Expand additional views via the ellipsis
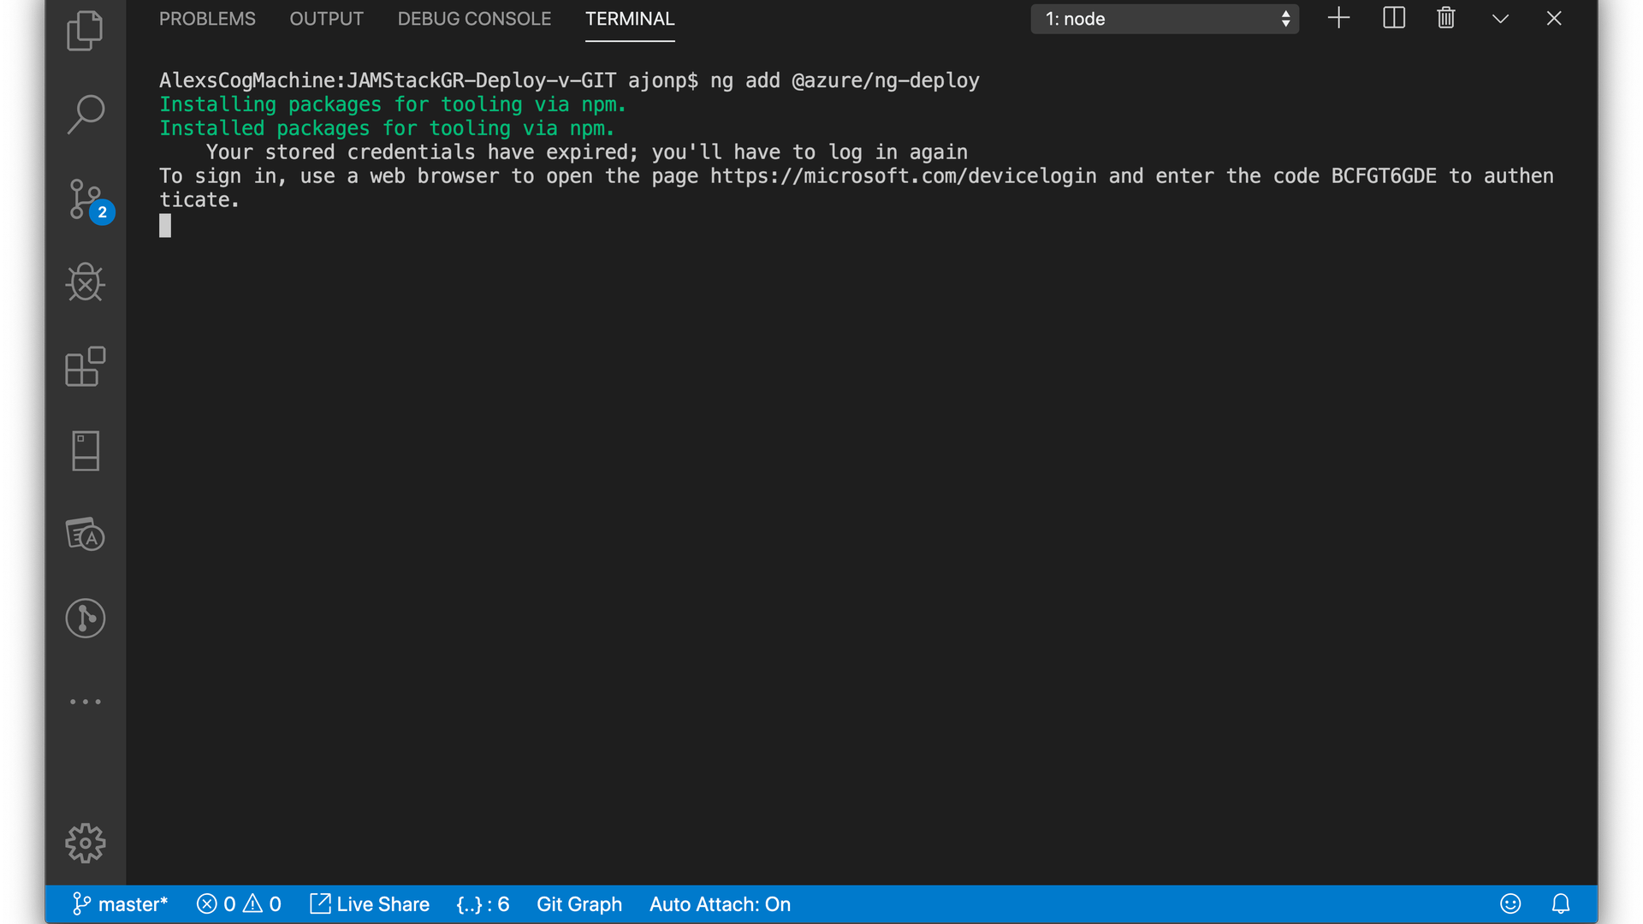Image resolution: width=1643 pixels, height=924 pixels. [85, 702]
